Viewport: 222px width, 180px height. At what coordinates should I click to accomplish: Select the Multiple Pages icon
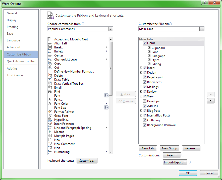[x=49, y=136]
